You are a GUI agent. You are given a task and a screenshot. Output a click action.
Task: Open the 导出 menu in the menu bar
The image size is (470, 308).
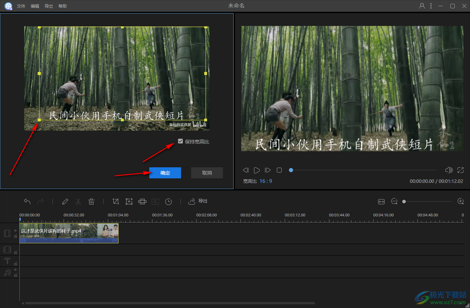click(x=49, y=6)
